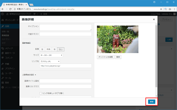Focus the 代替テキスト input field

(x=66, y=34)
